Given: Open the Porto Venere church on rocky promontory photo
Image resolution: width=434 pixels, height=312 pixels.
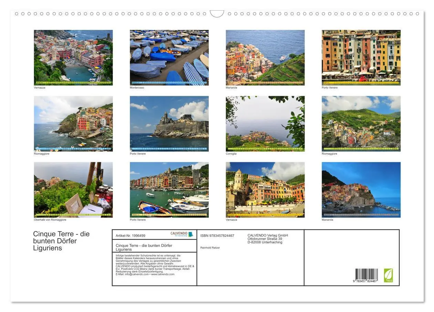Looking at the screenshot, I should point(169,124).
